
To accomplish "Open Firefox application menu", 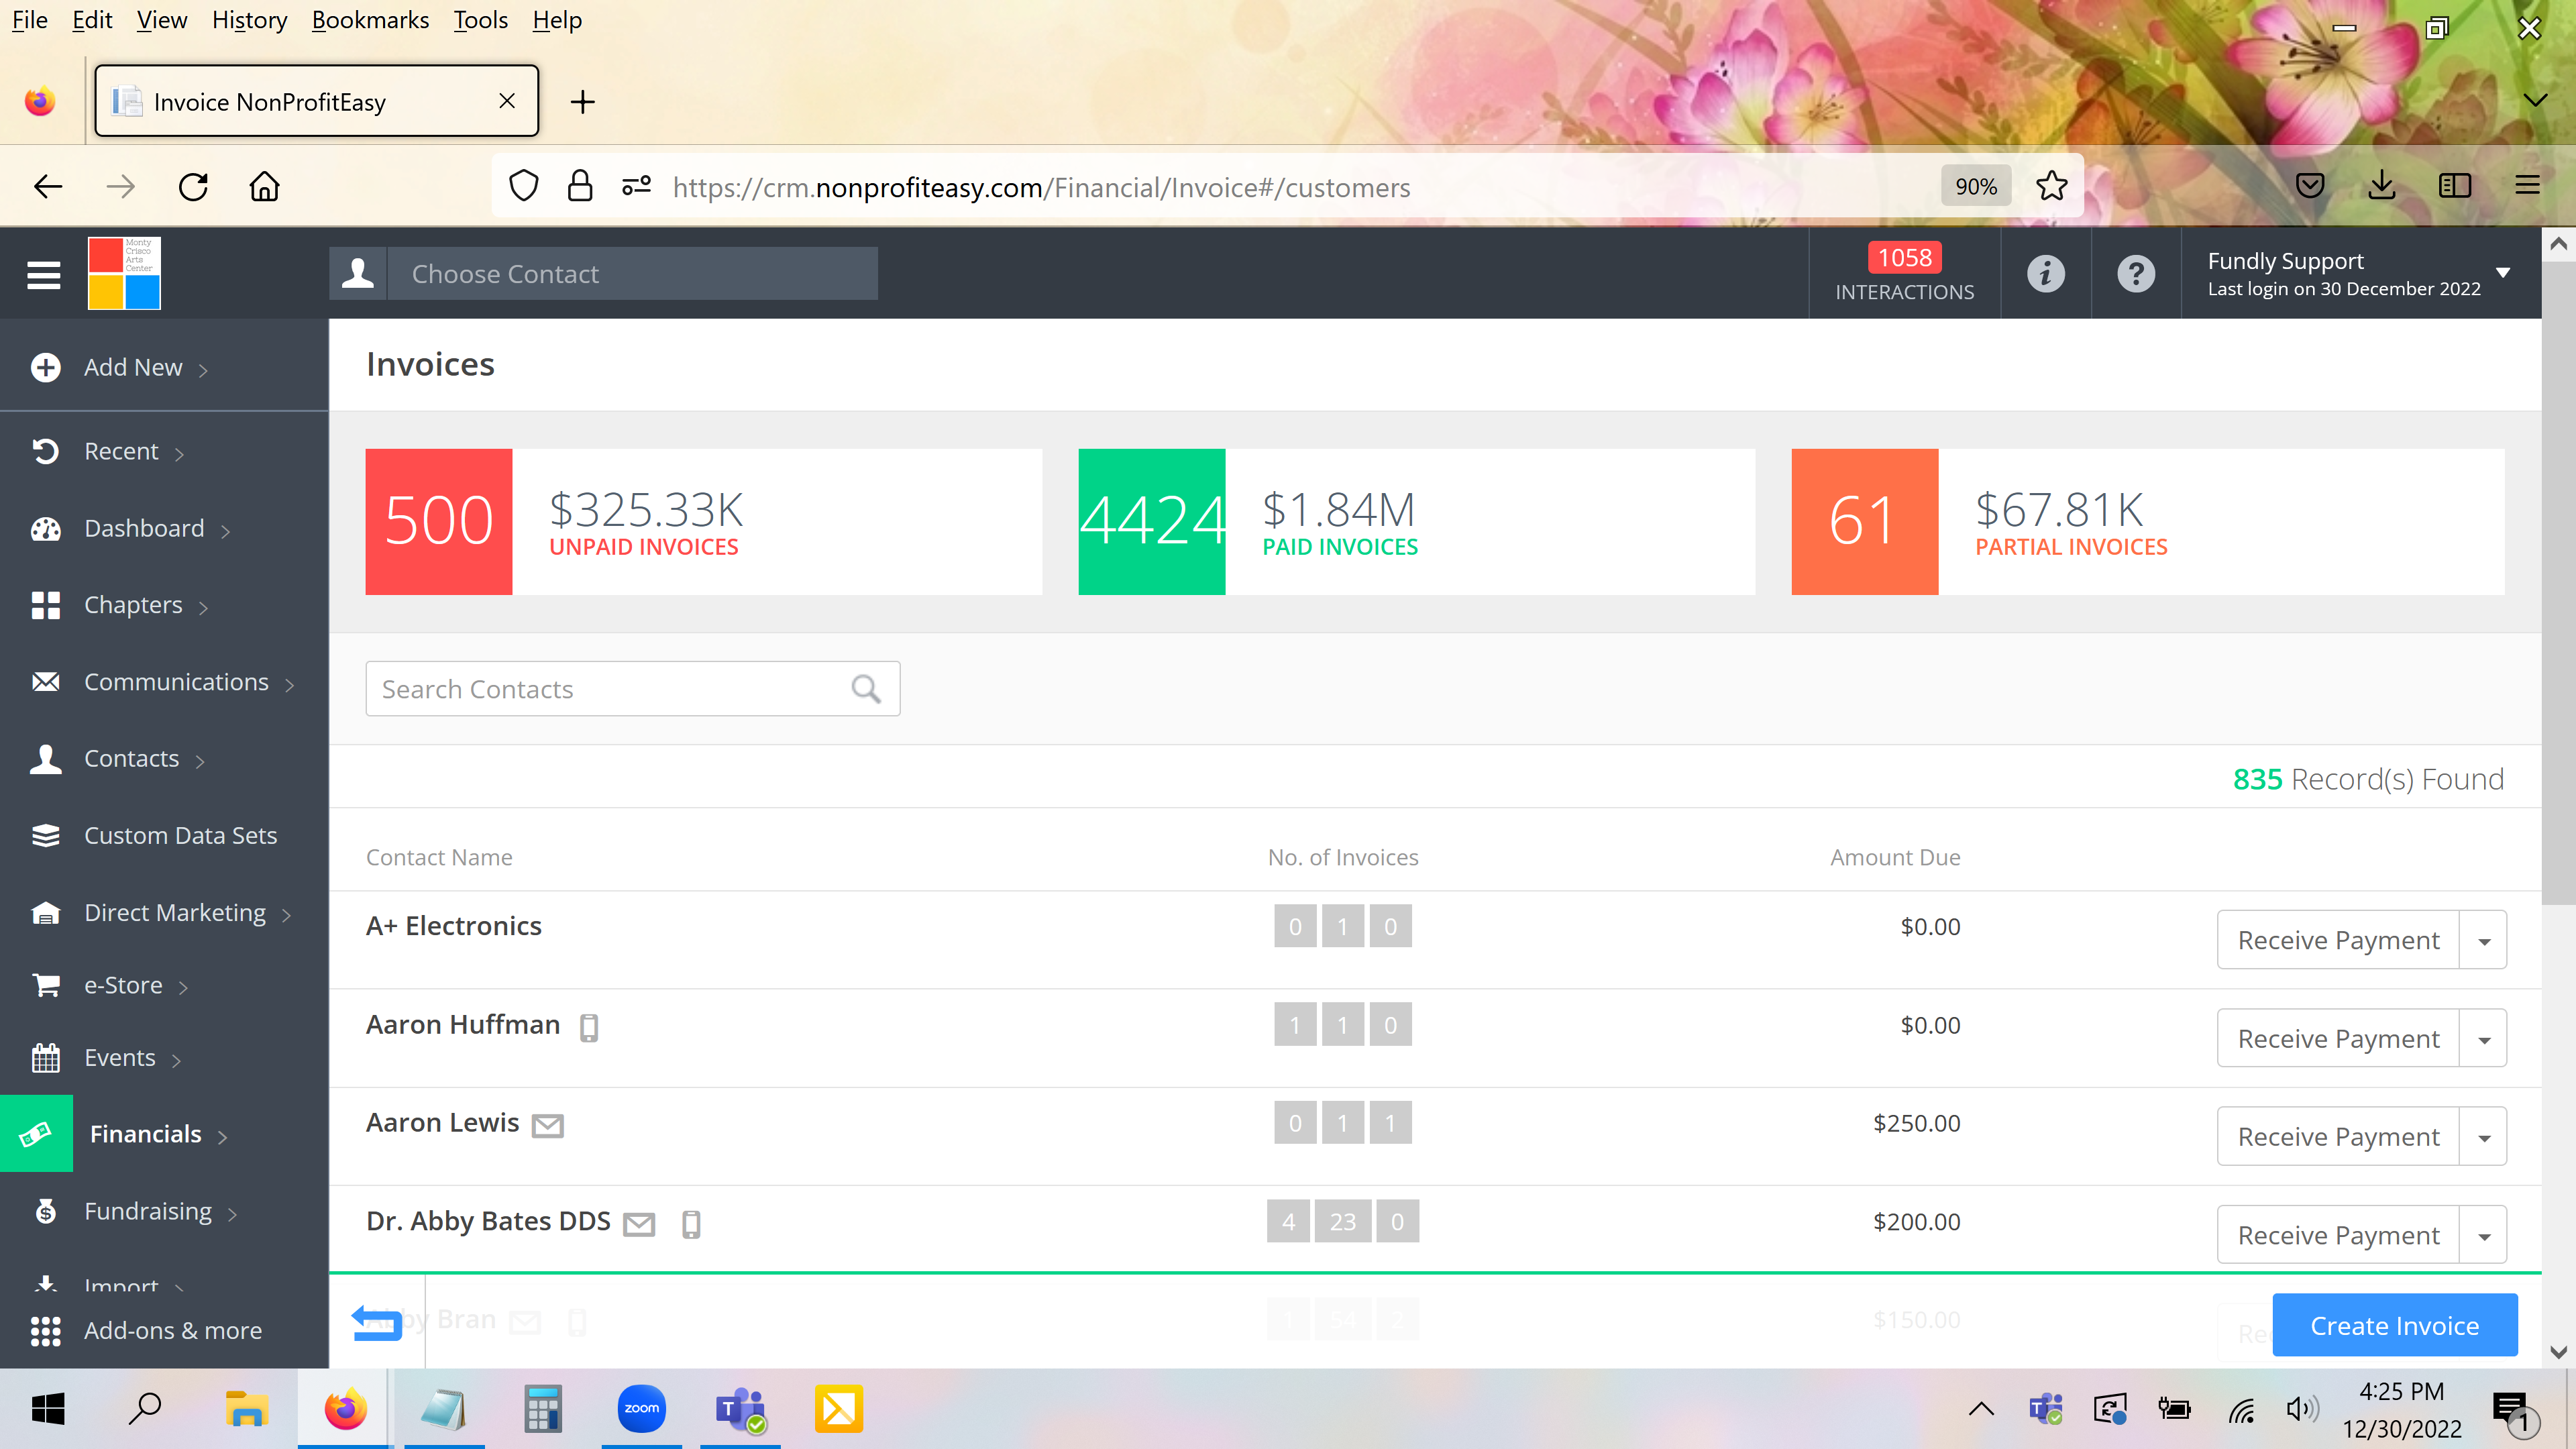I will pyautogui.click(x=2527, y=186).
